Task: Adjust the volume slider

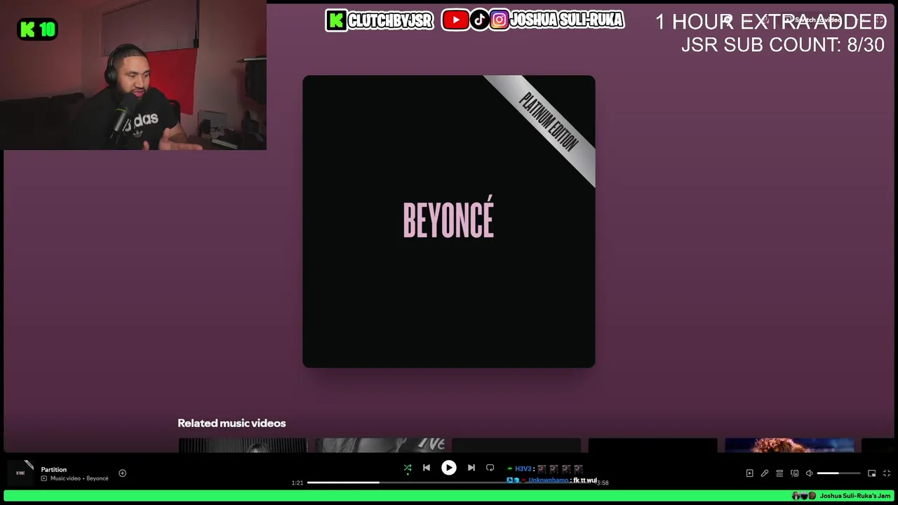Action: pos(838,473)
